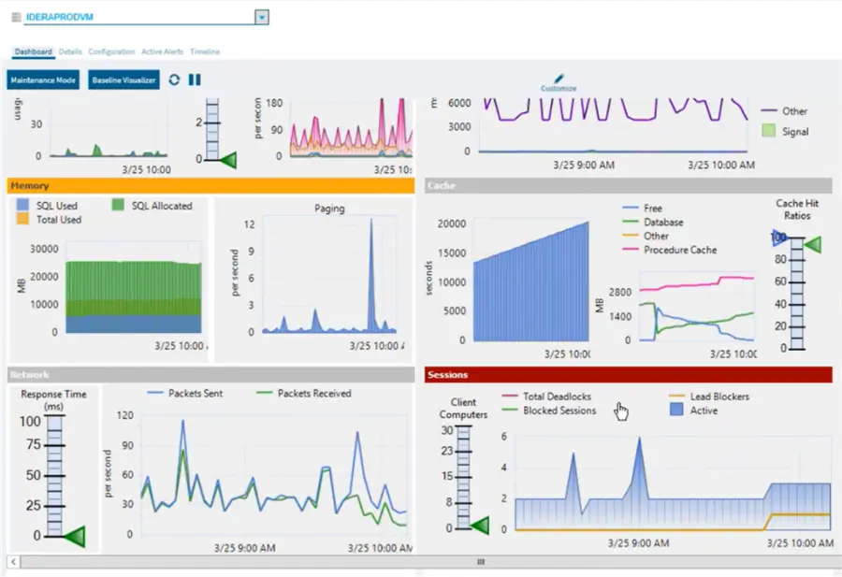Pause dashboard updates with the pause icon

(x=195, y=80)
